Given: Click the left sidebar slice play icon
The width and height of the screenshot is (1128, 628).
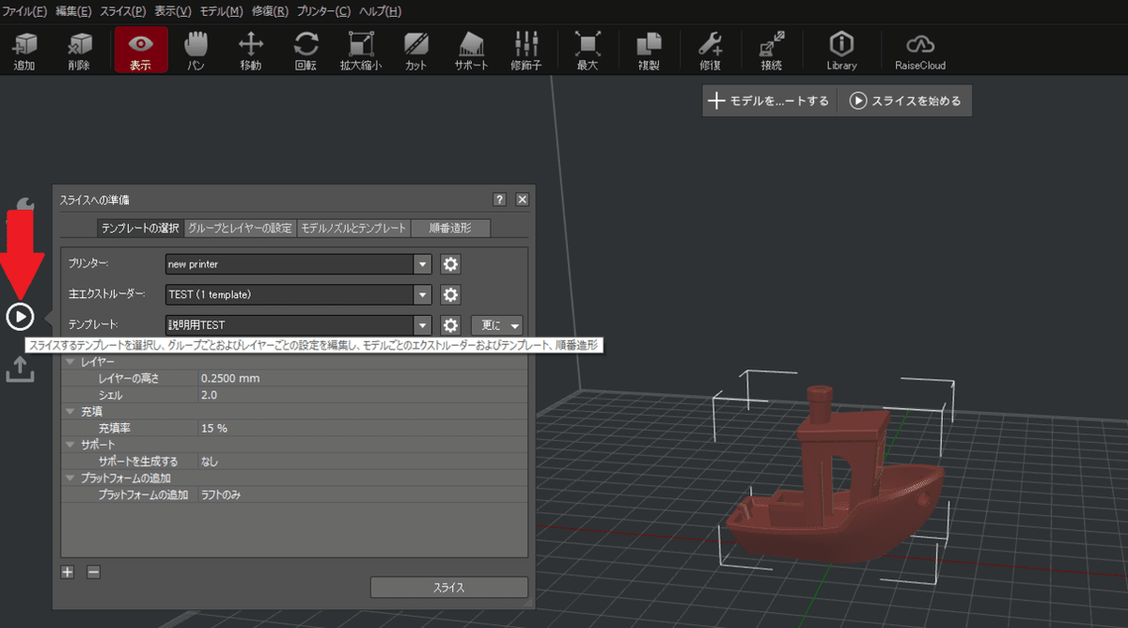Looking at the screenshot, I should click(x=20, y=317).
